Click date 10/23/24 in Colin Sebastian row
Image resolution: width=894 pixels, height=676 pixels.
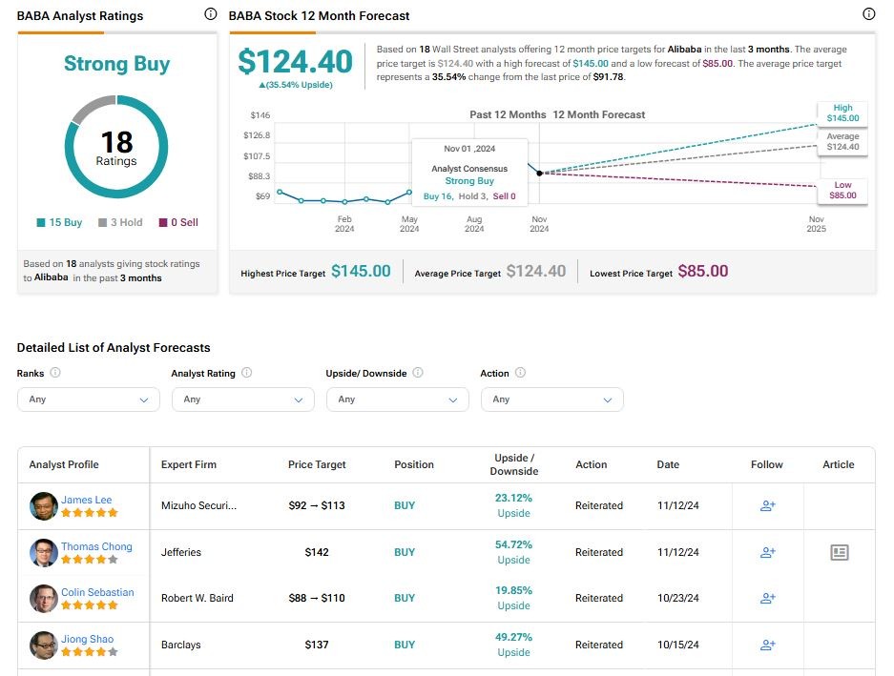(x=678, y=599)
